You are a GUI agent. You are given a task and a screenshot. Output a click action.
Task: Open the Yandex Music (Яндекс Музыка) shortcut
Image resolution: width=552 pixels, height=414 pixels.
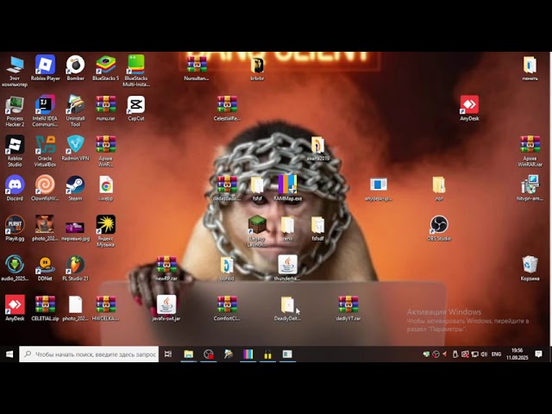point(105,230)
